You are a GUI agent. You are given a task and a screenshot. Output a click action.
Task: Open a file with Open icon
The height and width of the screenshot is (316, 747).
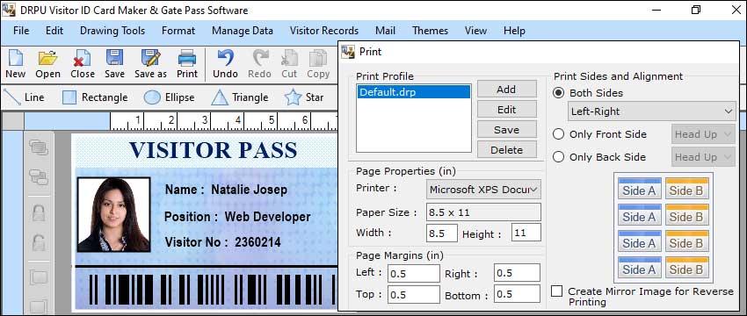click(x=47, y=64)
